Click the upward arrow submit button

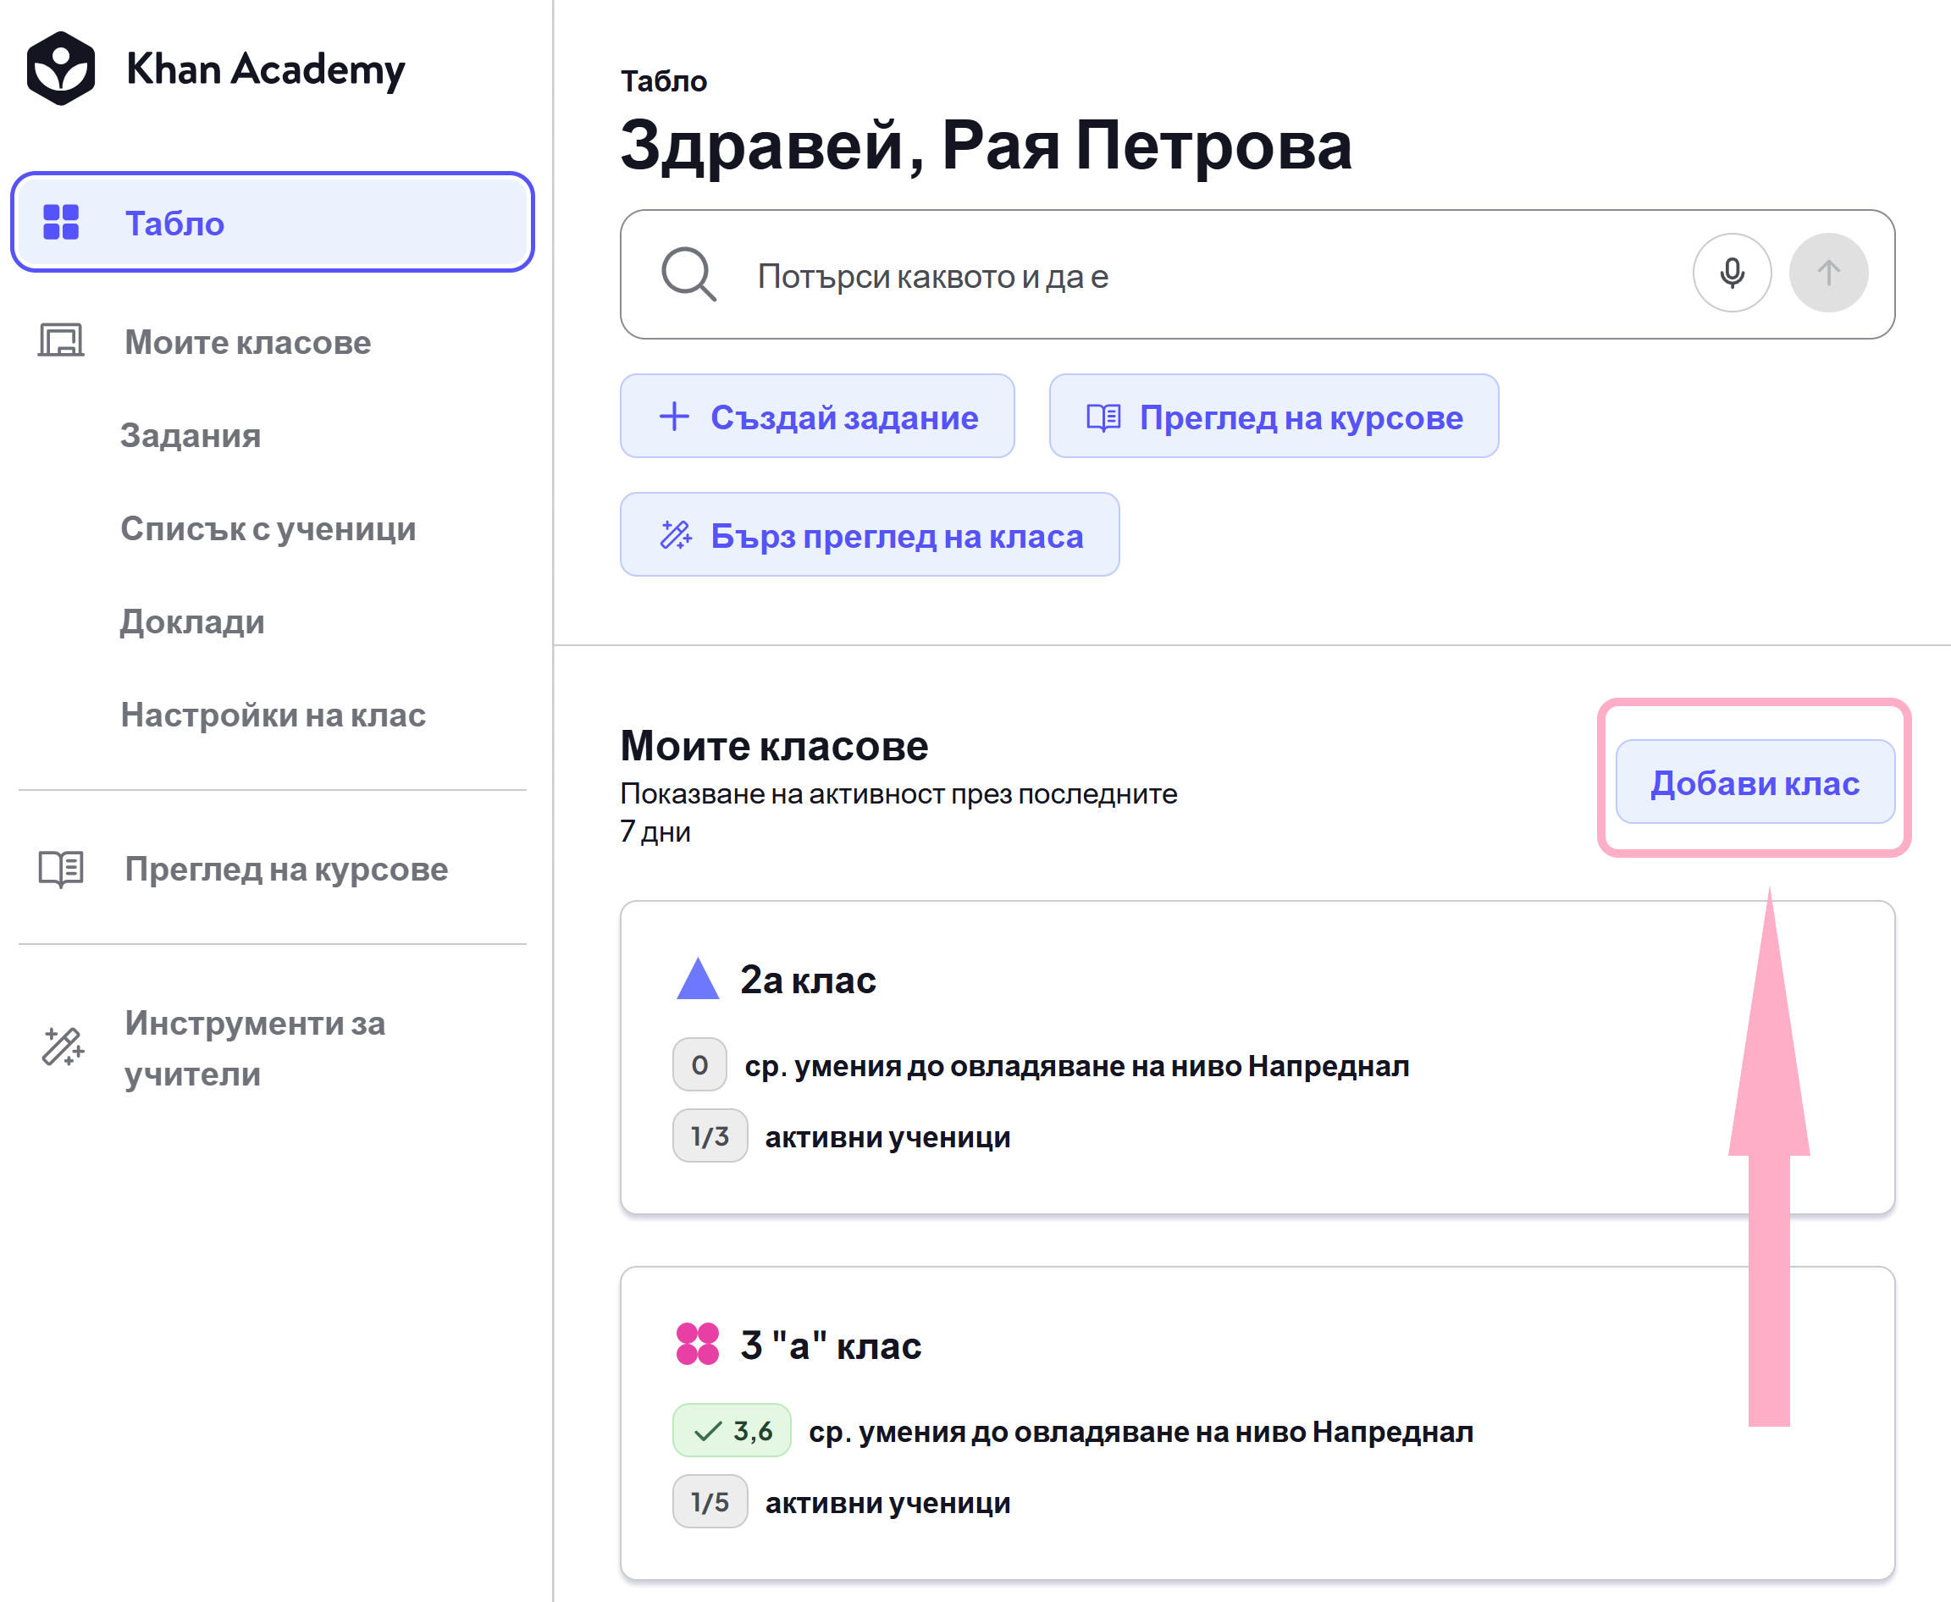coord(1828,273)
